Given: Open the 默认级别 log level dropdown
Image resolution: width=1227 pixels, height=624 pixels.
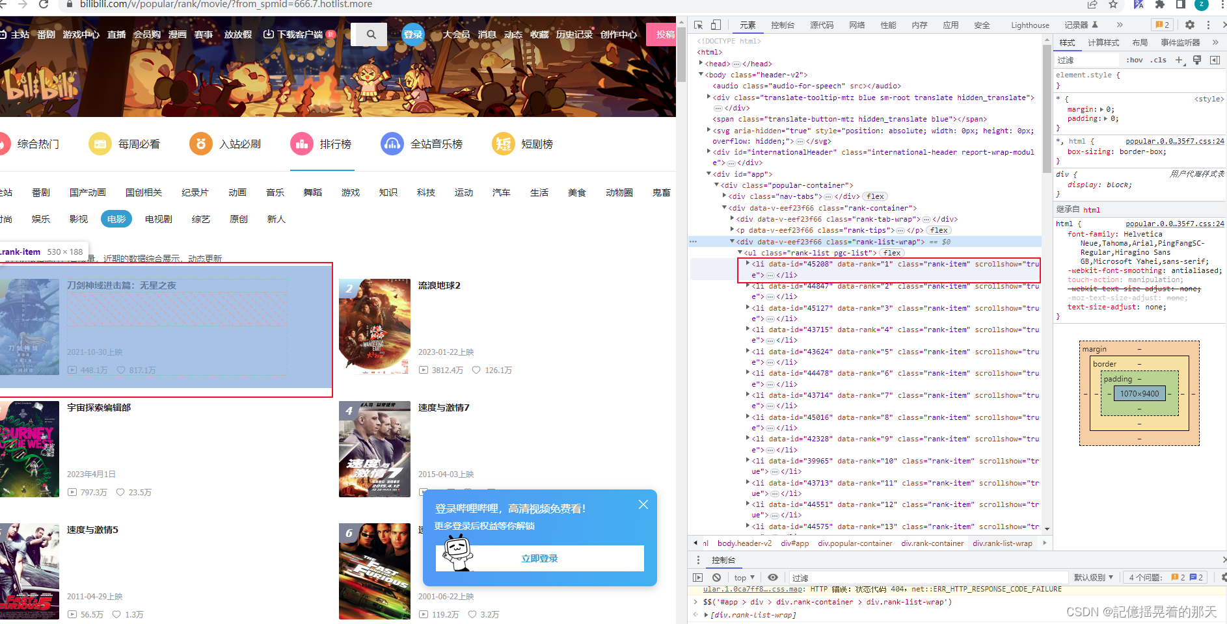Looking at the screenshot, I should click(x=1094, y=577).
